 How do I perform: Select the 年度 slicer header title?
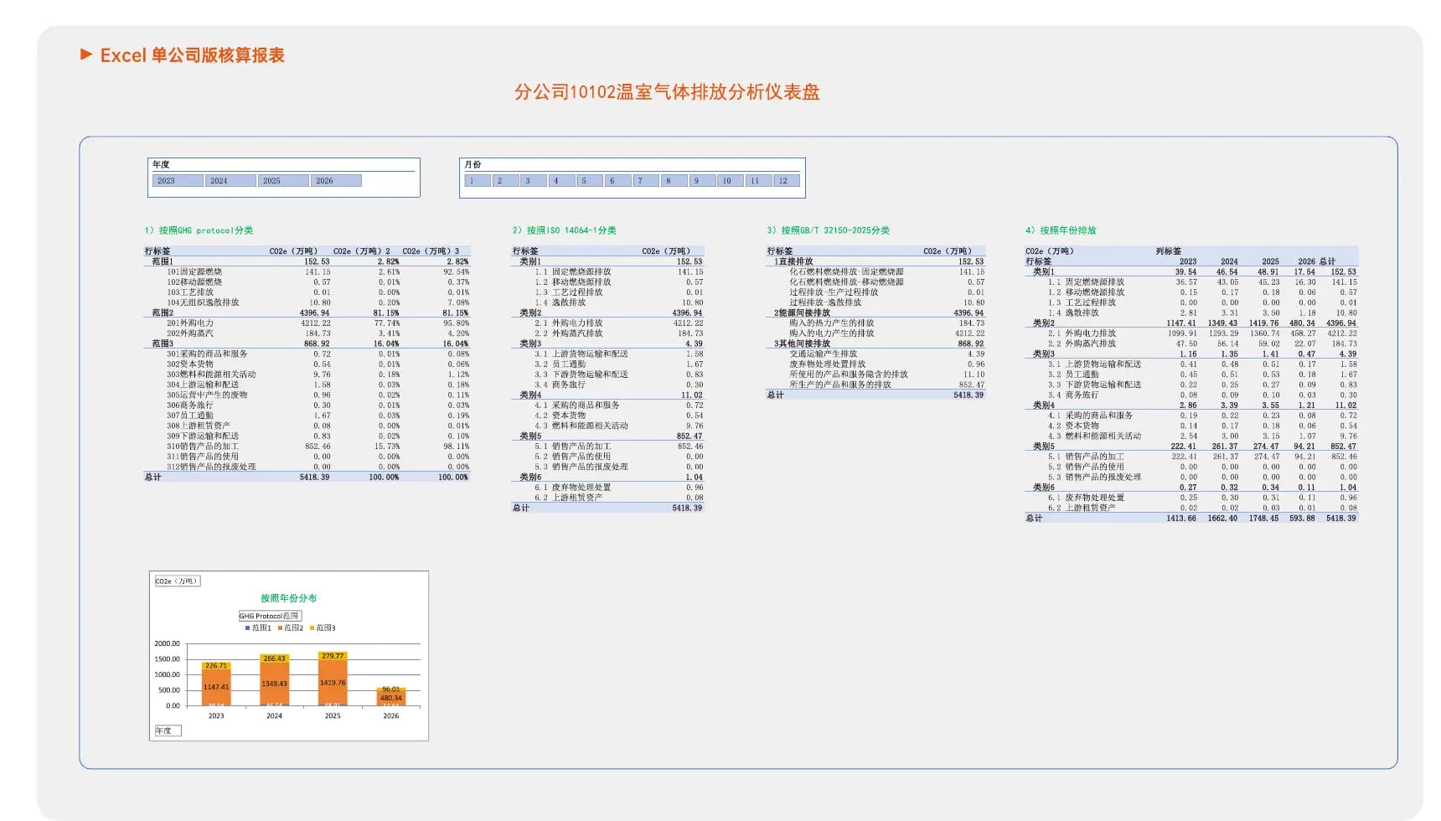(161, 165)
